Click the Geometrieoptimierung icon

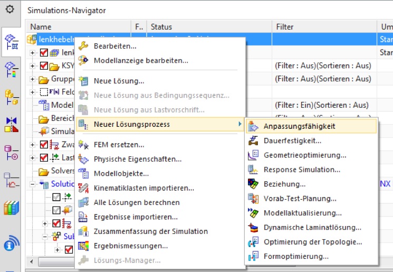pos(254,155)
